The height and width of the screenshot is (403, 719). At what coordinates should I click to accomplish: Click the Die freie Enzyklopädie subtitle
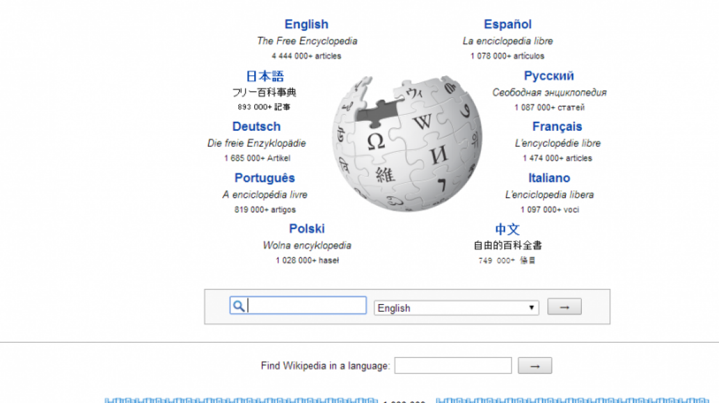(x=256, y=143)
